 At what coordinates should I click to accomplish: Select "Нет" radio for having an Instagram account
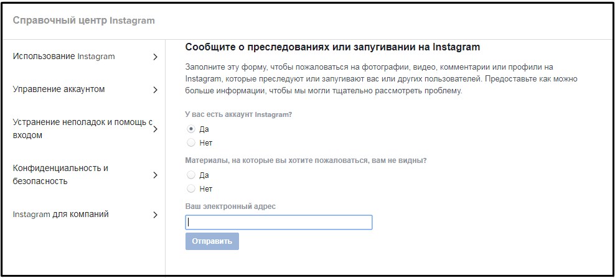190,143
